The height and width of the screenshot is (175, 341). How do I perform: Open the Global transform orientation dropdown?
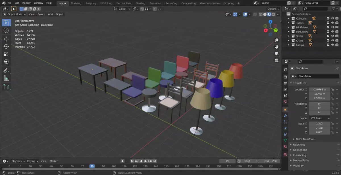point(122,9)
